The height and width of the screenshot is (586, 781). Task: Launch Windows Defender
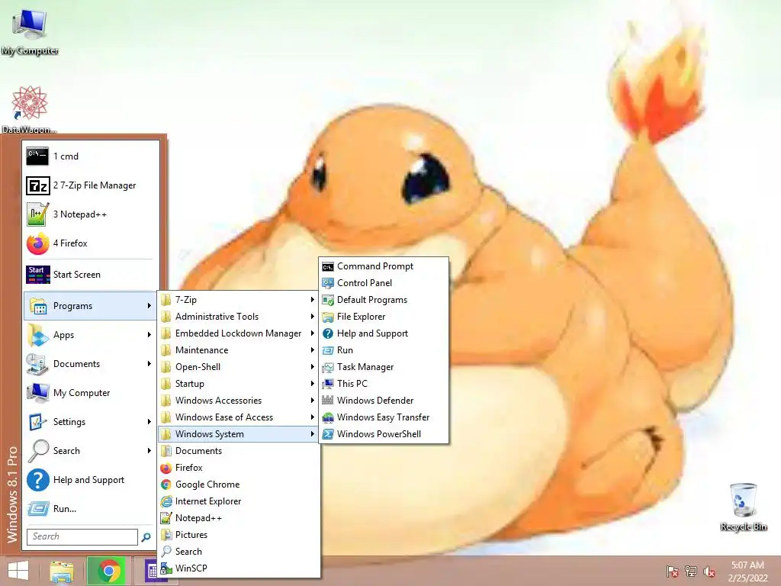coord(384,401)
